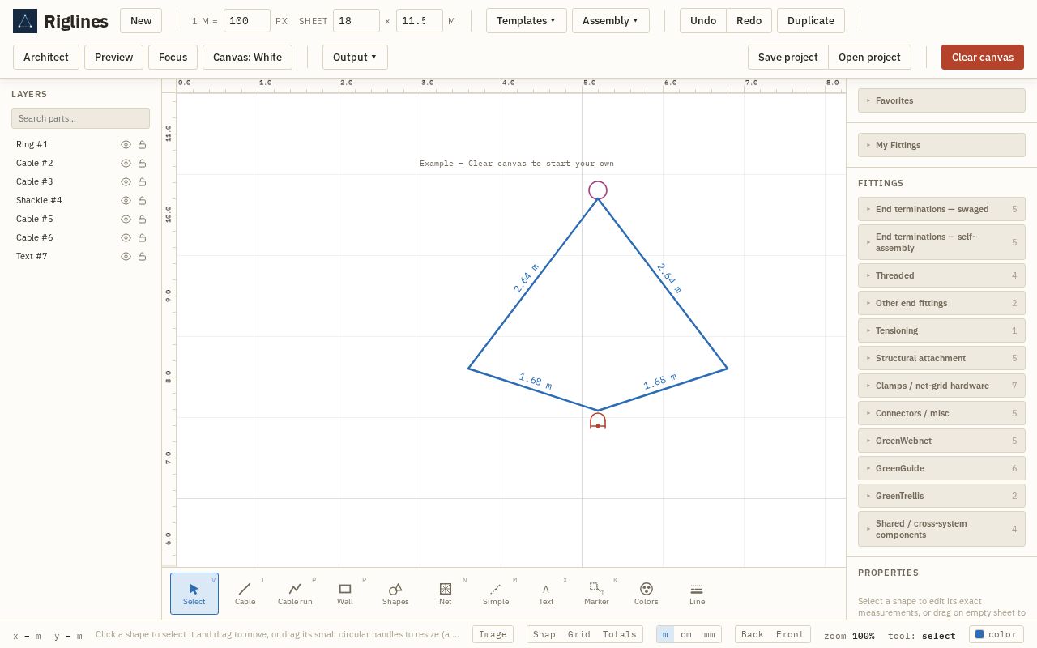The width and height of the screenshot is (1037, 648).
Task: Open the Assembly dropdown
Action: pos(611,21)
